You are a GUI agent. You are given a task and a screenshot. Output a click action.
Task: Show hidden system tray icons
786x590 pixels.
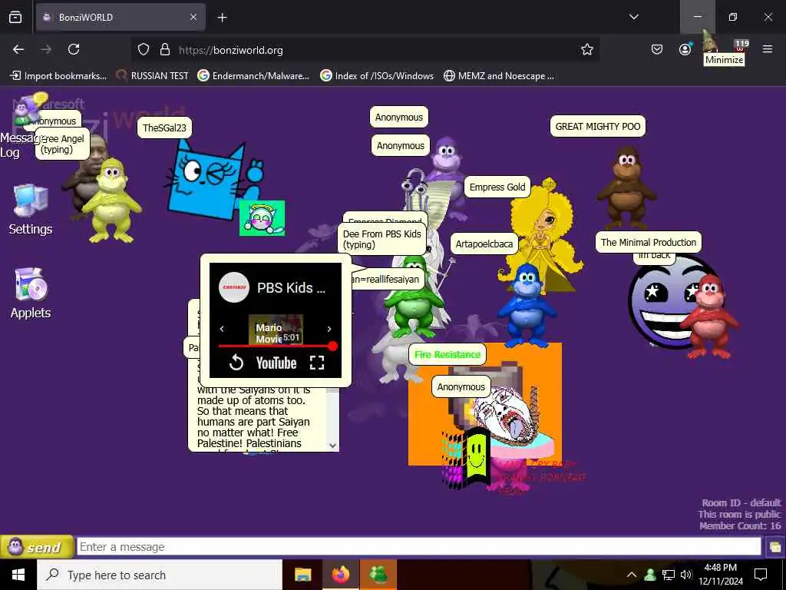tap(632, 575)
